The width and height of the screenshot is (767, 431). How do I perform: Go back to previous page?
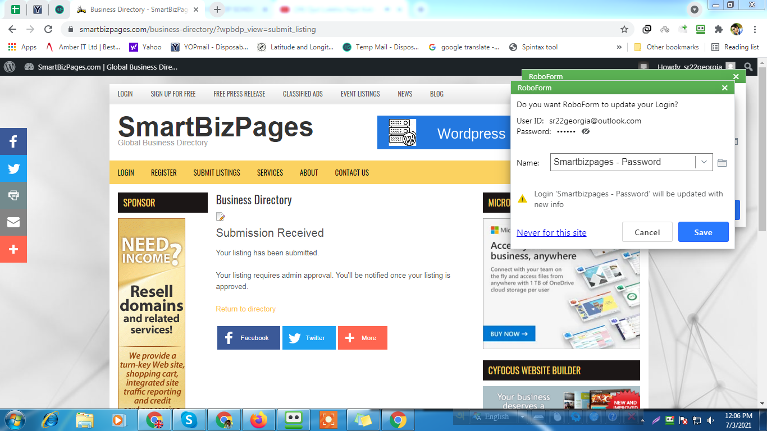pos(12,29)
